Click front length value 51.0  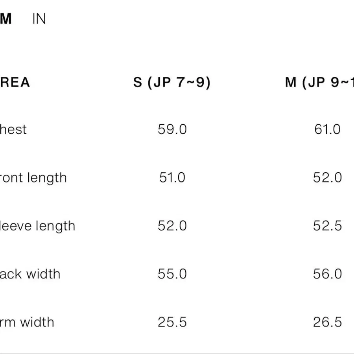pyautogui.click(x=172, y=178)
